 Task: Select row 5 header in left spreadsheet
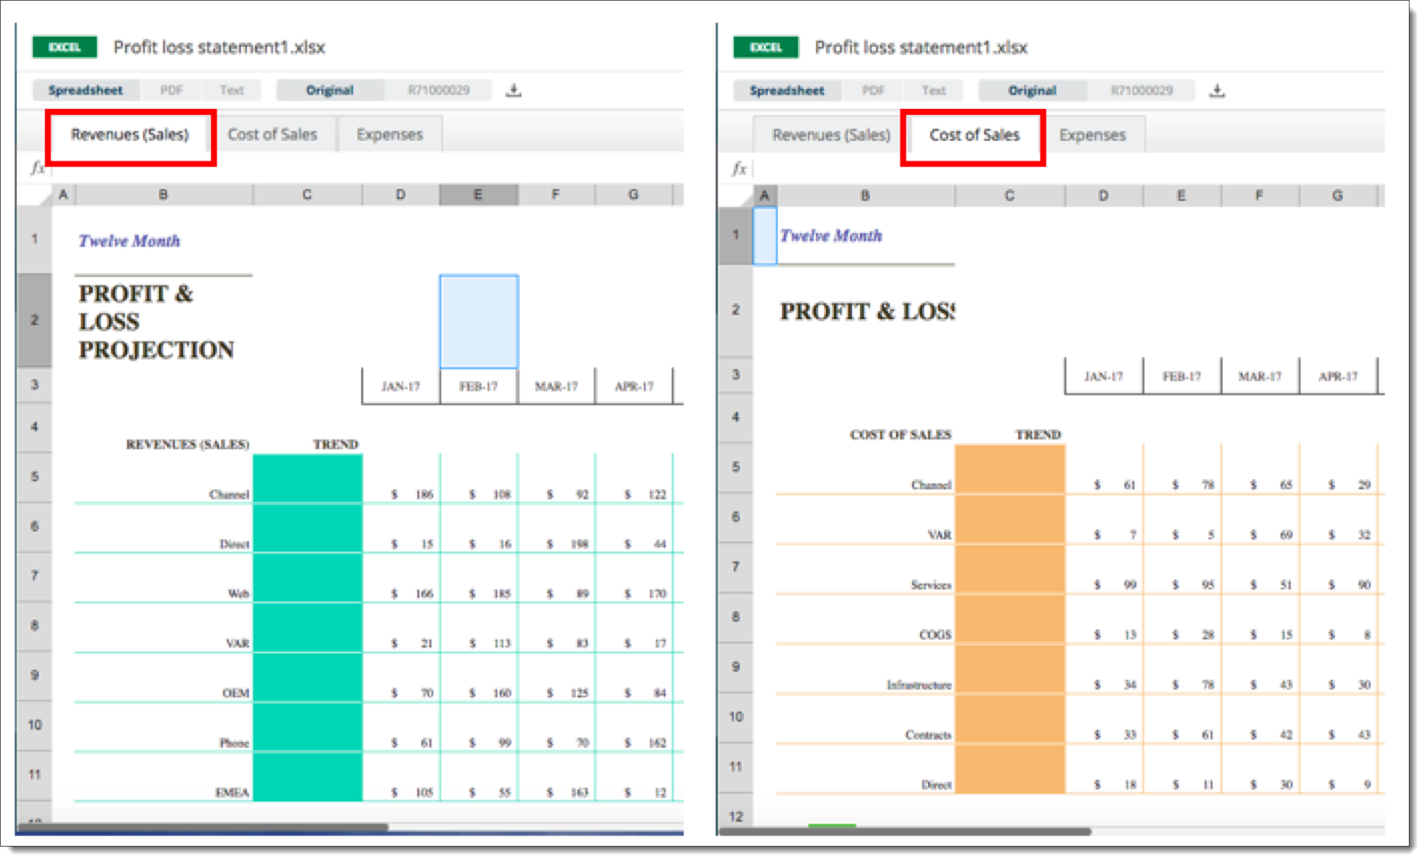coord(35,477)
